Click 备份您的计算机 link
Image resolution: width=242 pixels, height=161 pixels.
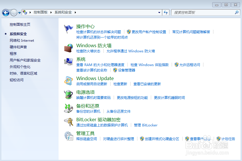pyautogui.click(x=88, y=112)
